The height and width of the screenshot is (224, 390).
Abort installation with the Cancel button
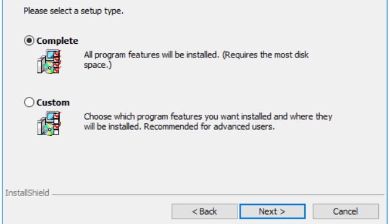click(x=346, y=211)
